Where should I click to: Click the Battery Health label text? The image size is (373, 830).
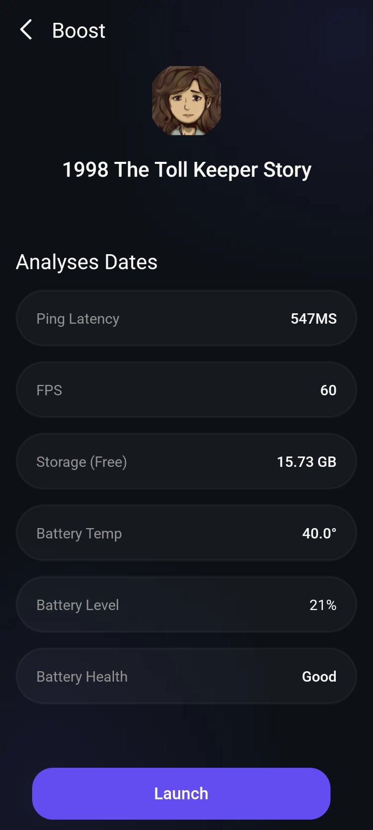click(82, 676)
